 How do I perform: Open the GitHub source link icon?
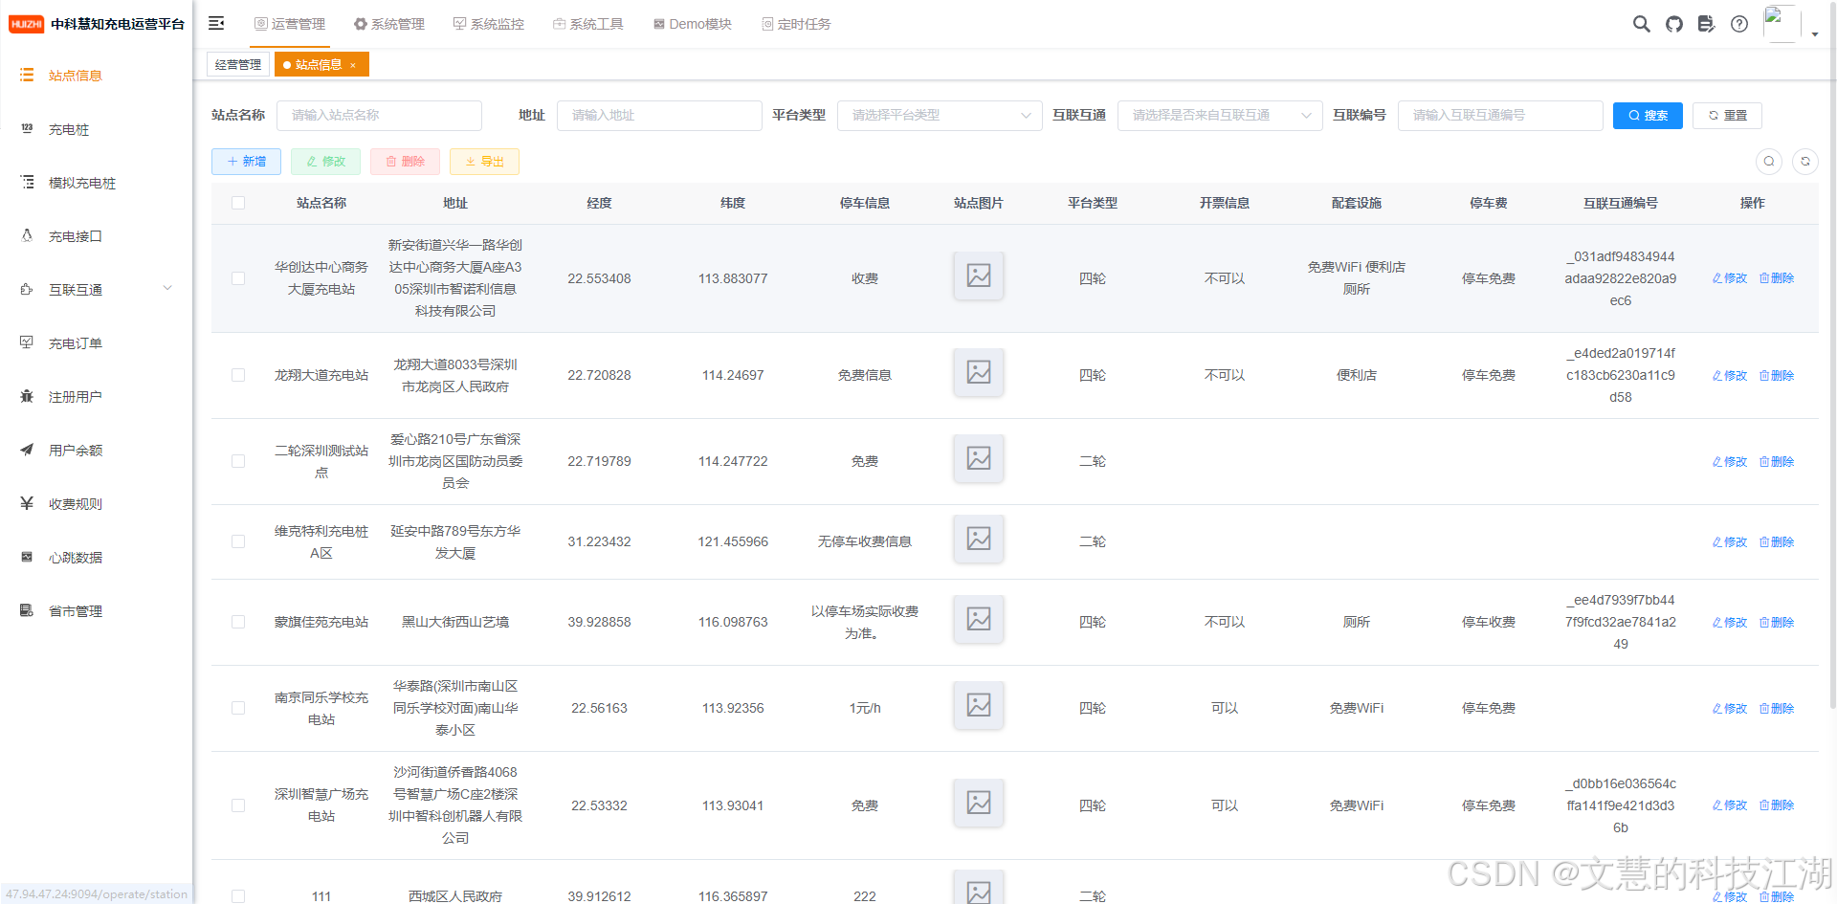pos(1673,24)
